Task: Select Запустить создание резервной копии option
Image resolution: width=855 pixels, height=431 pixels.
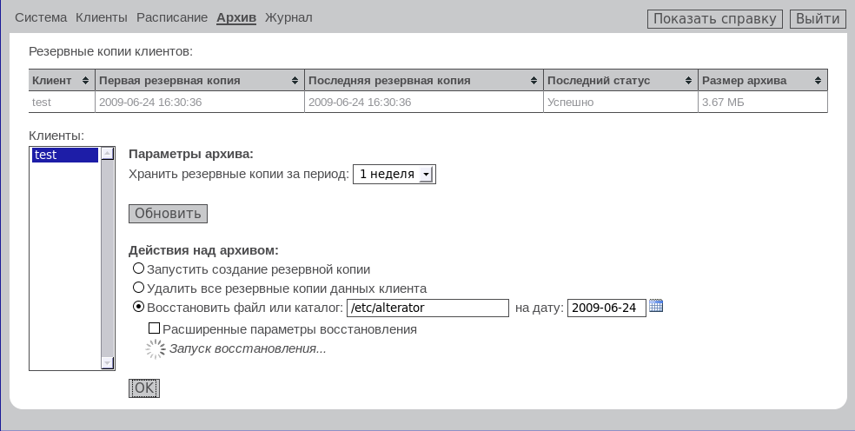Action: [138, 269]
